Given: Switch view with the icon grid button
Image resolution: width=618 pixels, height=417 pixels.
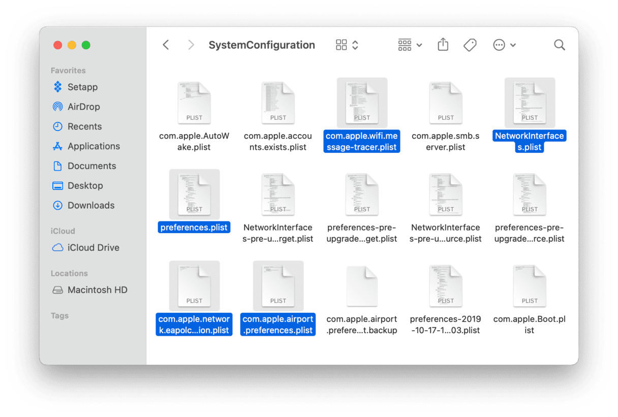Looking at the screenshot, I should (347, 45).
